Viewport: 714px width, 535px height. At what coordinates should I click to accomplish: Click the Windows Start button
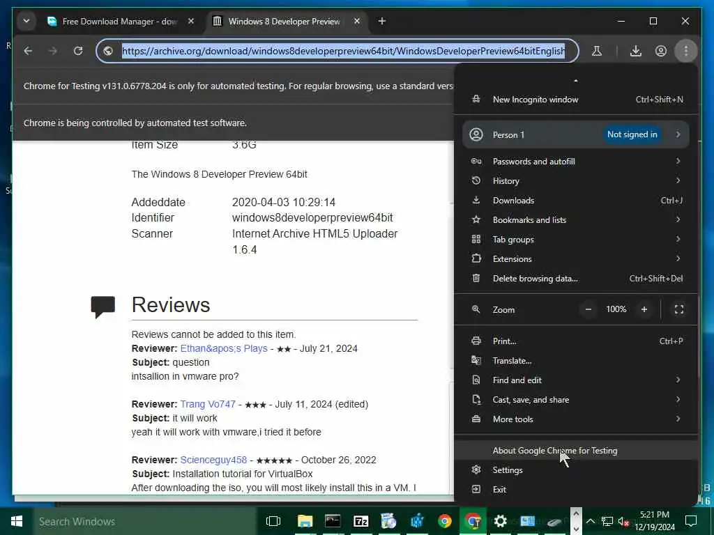(17, 521)
